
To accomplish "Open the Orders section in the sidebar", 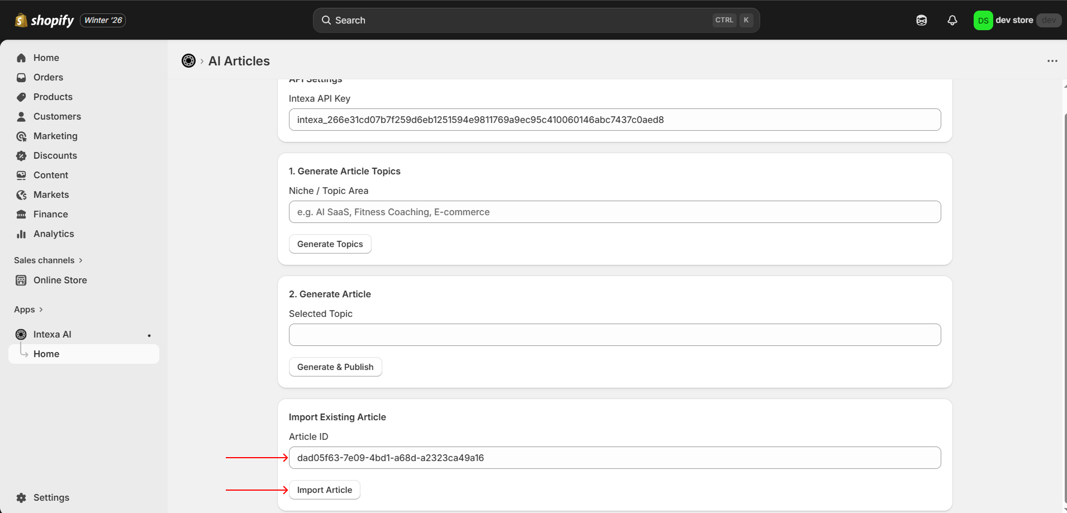I will click(x=48, y=77).
